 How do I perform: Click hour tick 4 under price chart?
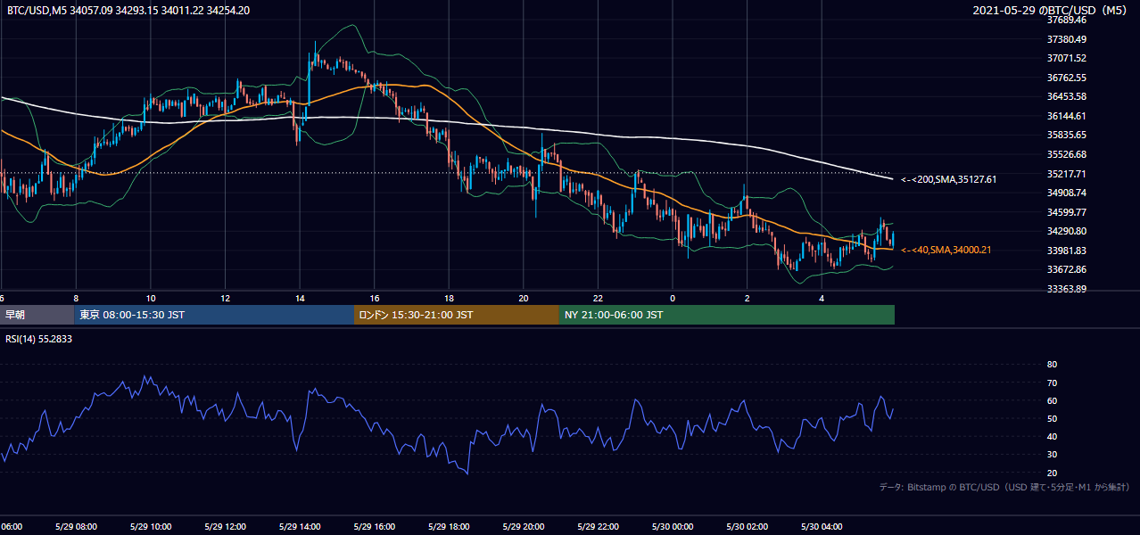pyautogui.click(x=821, y=298)
